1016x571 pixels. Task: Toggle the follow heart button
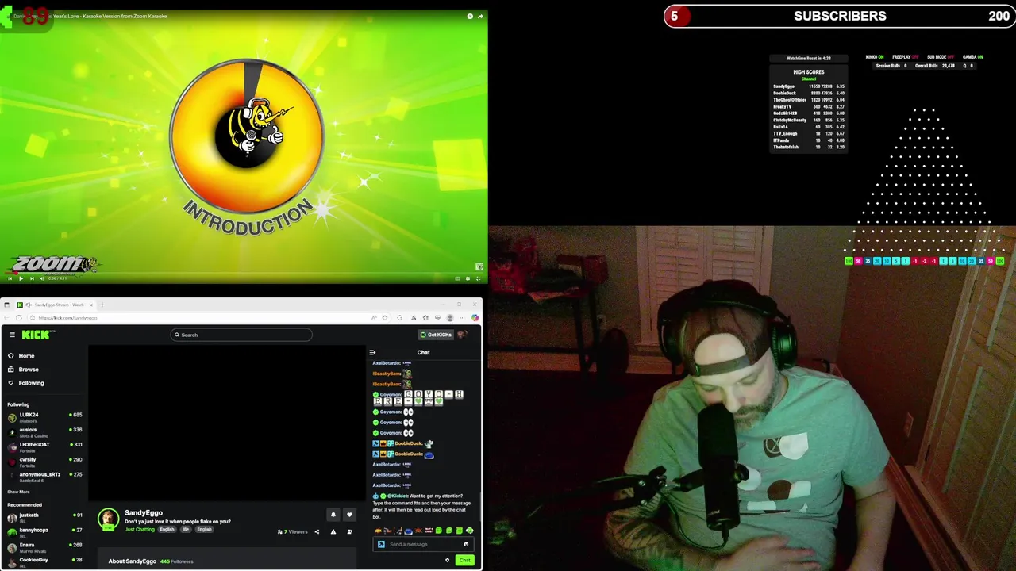349,515
